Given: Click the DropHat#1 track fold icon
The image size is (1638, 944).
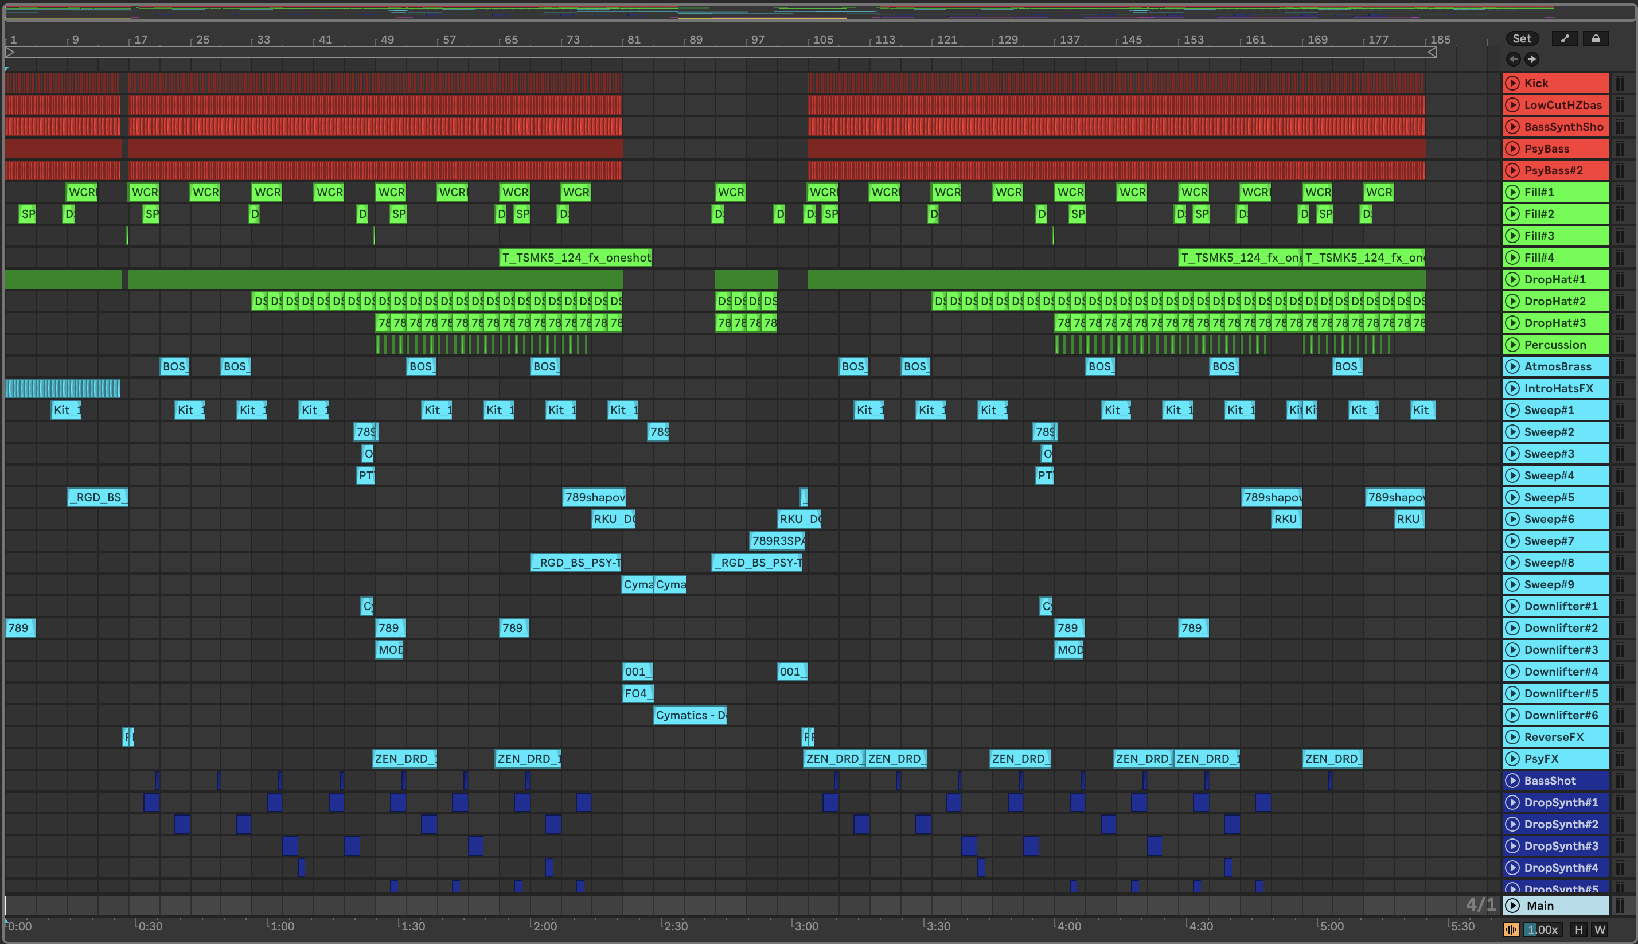Looking at the screenshot, I should coord(1512,279).
